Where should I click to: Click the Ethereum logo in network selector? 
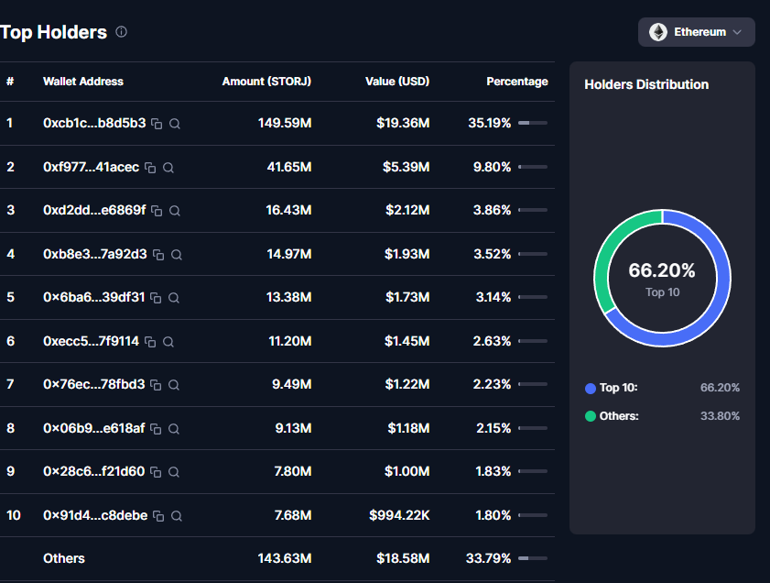tap(658, 32)
